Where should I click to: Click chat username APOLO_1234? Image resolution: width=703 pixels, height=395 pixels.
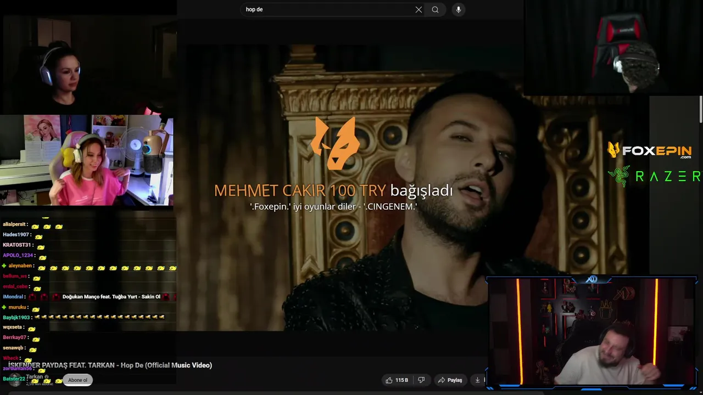pyautogui.click(x=18, y=255)
